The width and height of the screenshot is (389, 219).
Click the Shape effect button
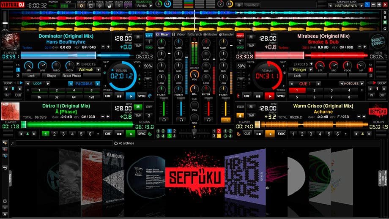[51, 76]
